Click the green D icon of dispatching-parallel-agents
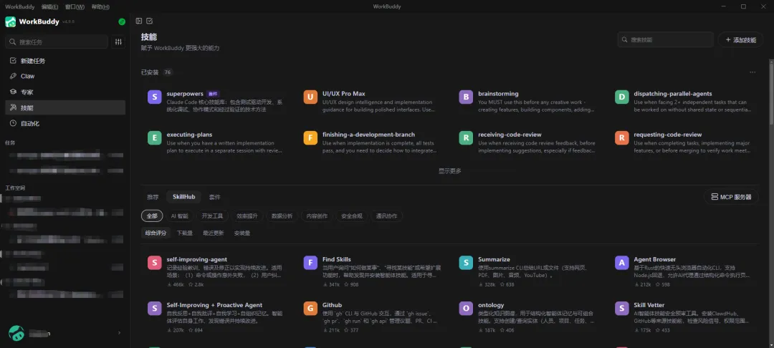The width and height of the screenshot is (774, 348). click(x=622, y=97)
